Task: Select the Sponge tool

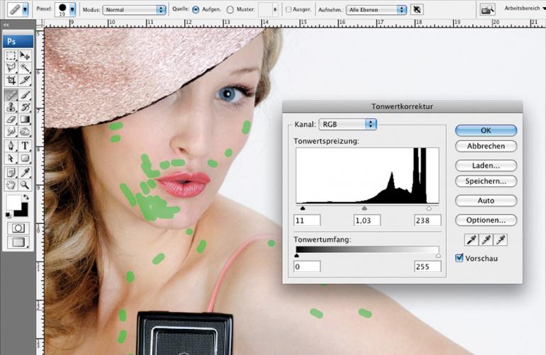Action: pos(25,132)
